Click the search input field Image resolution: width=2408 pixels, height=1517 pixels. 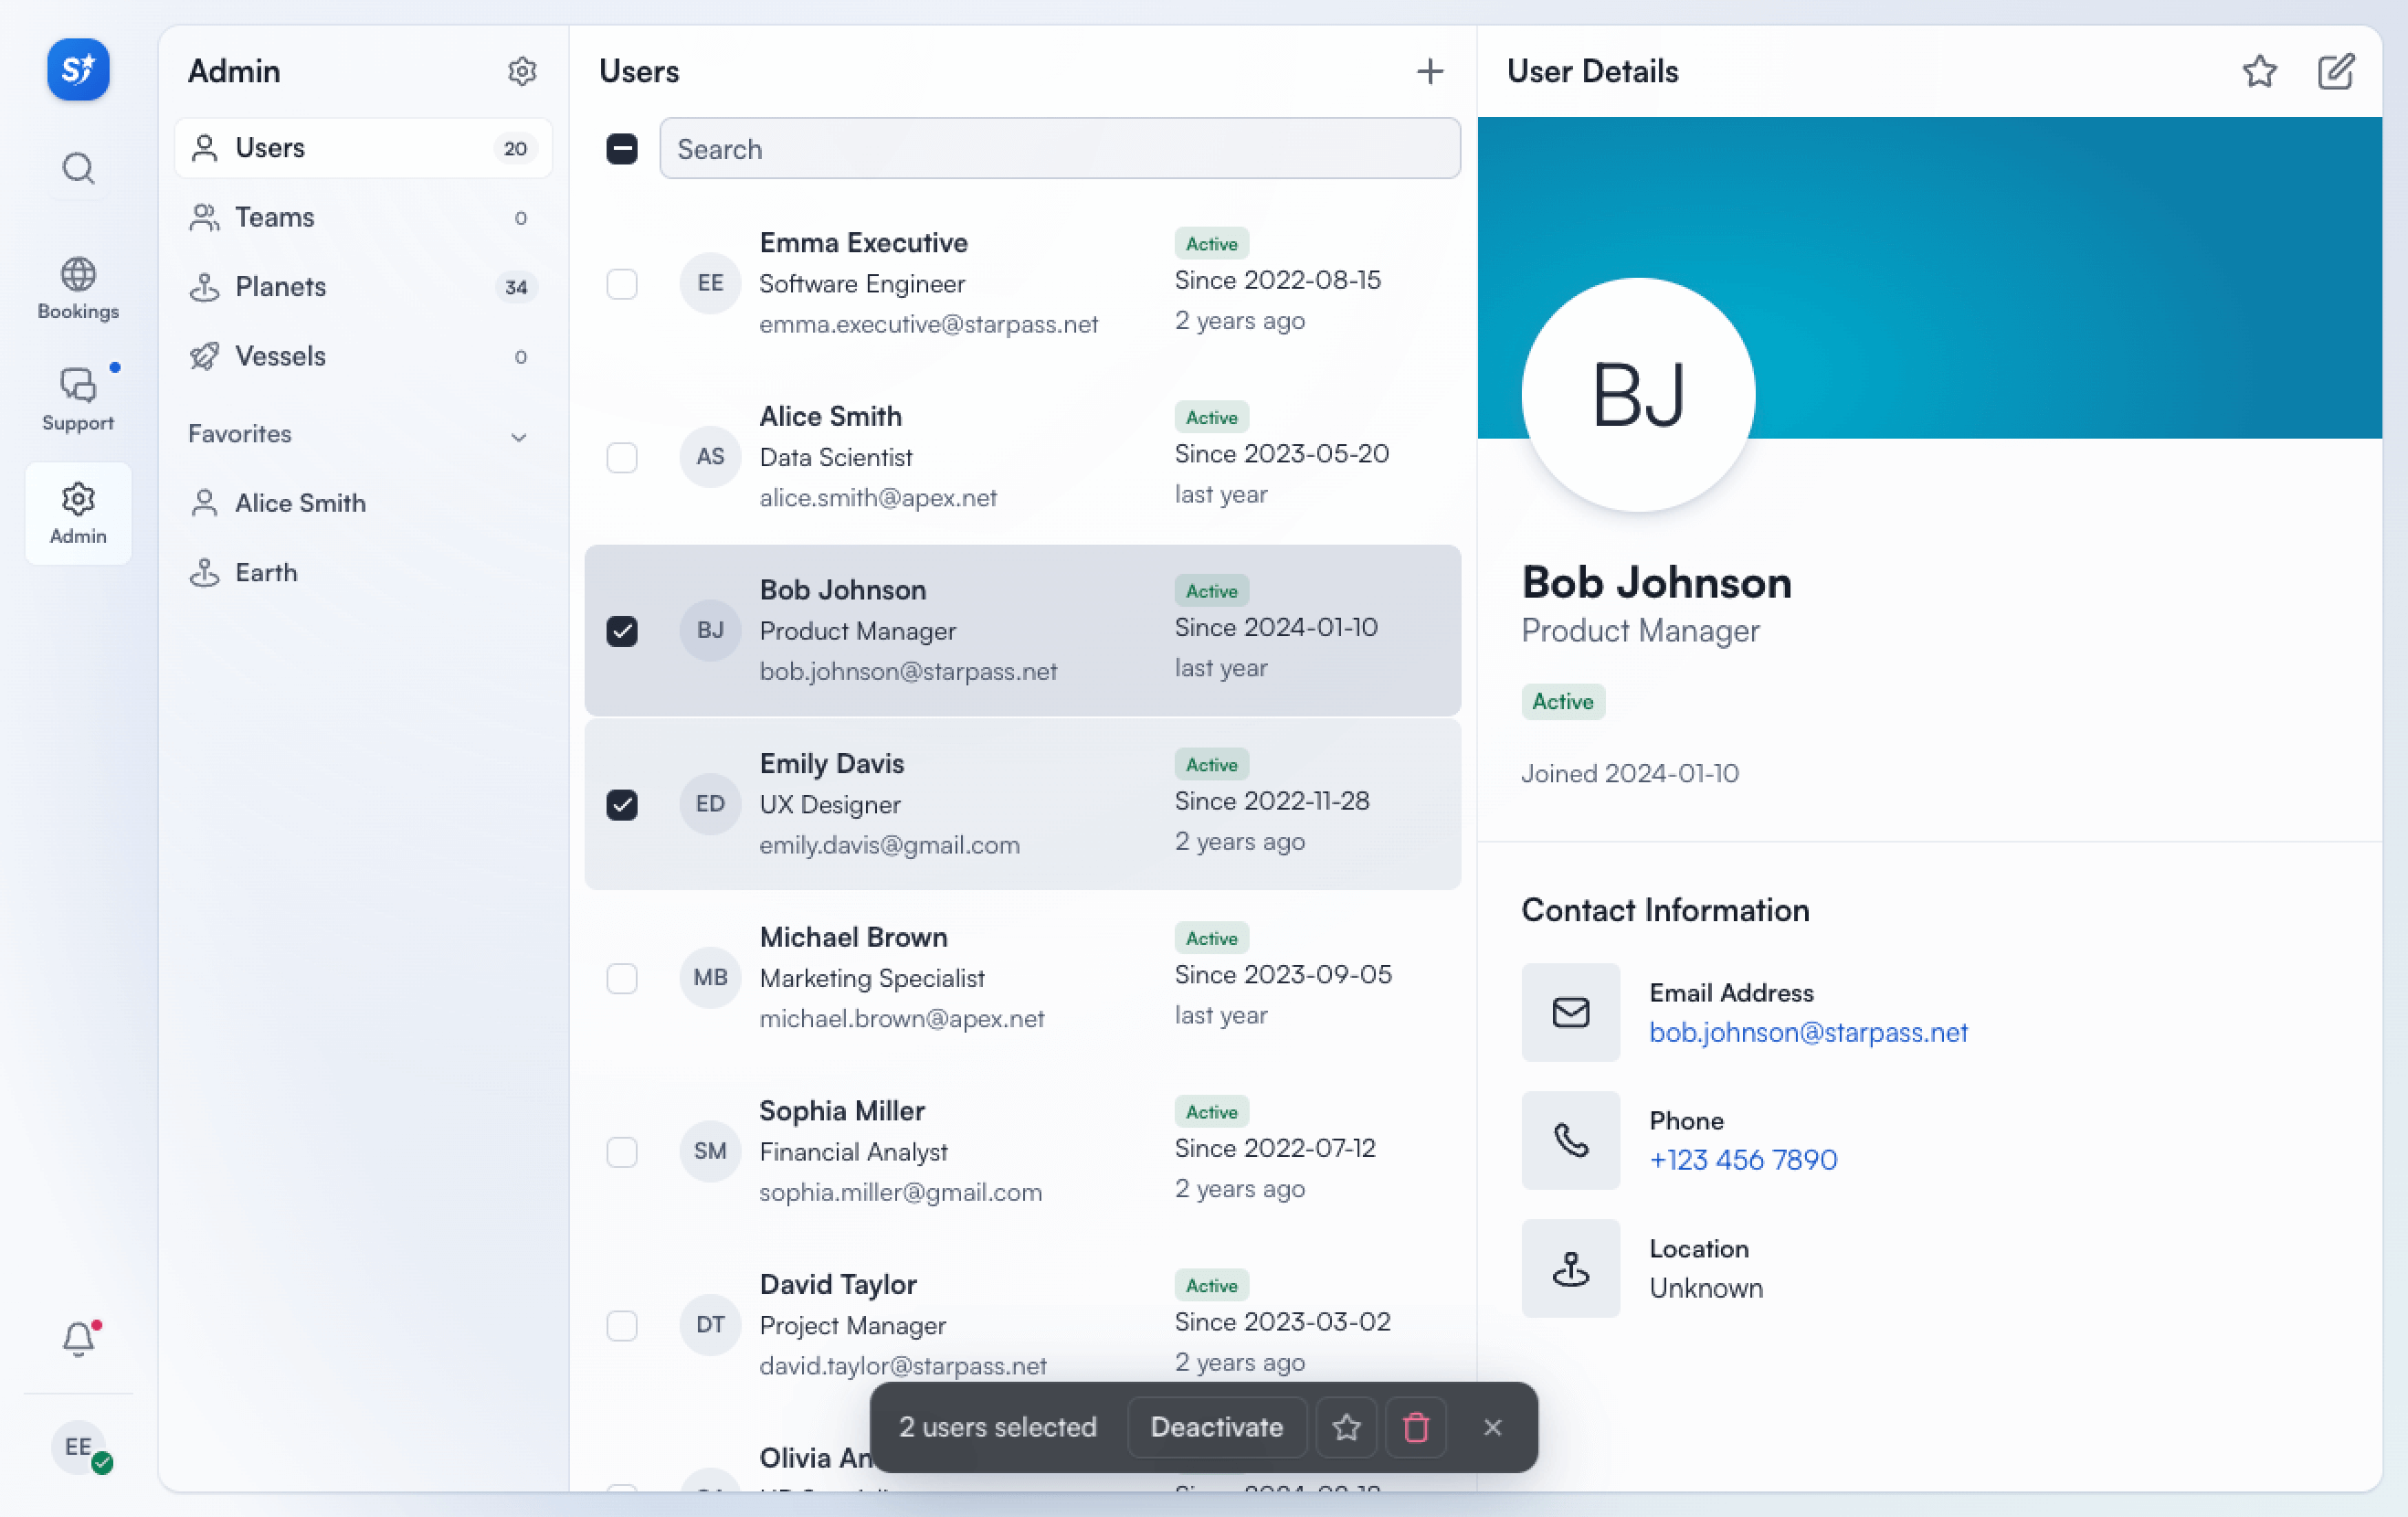(1058, 147)
